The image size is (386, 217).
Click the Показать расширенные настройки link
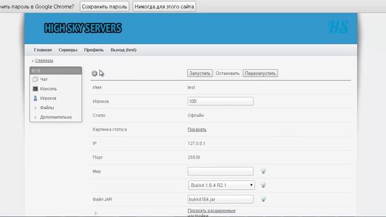pyautogui.click(x=212, y=213)
